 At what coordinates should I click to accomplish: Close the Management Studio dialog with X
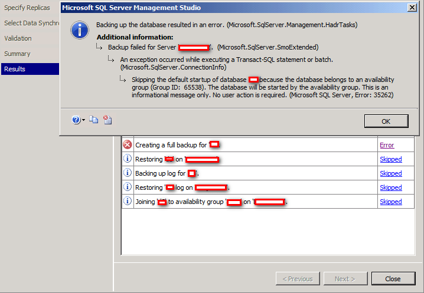412,8
